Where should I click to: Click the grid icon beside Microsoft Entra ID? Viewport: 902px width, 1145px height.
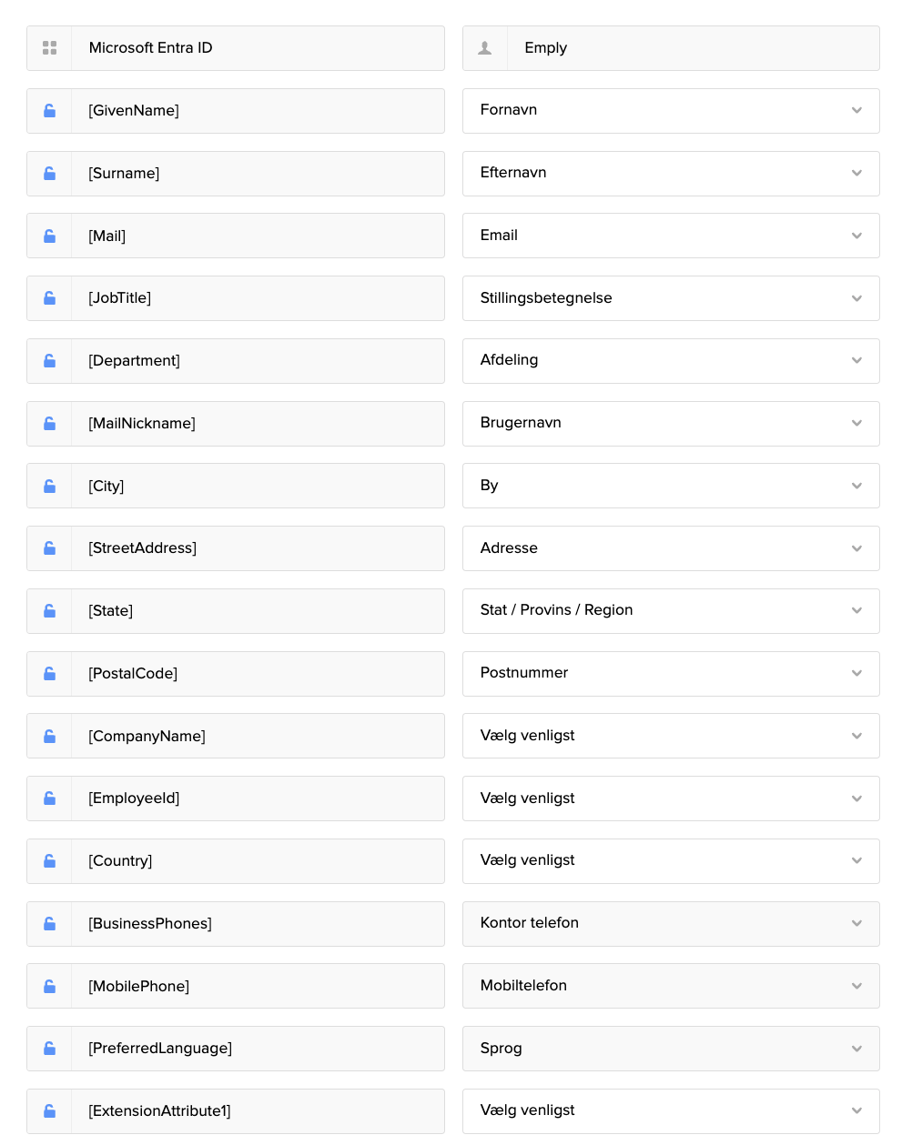[49, 47]
